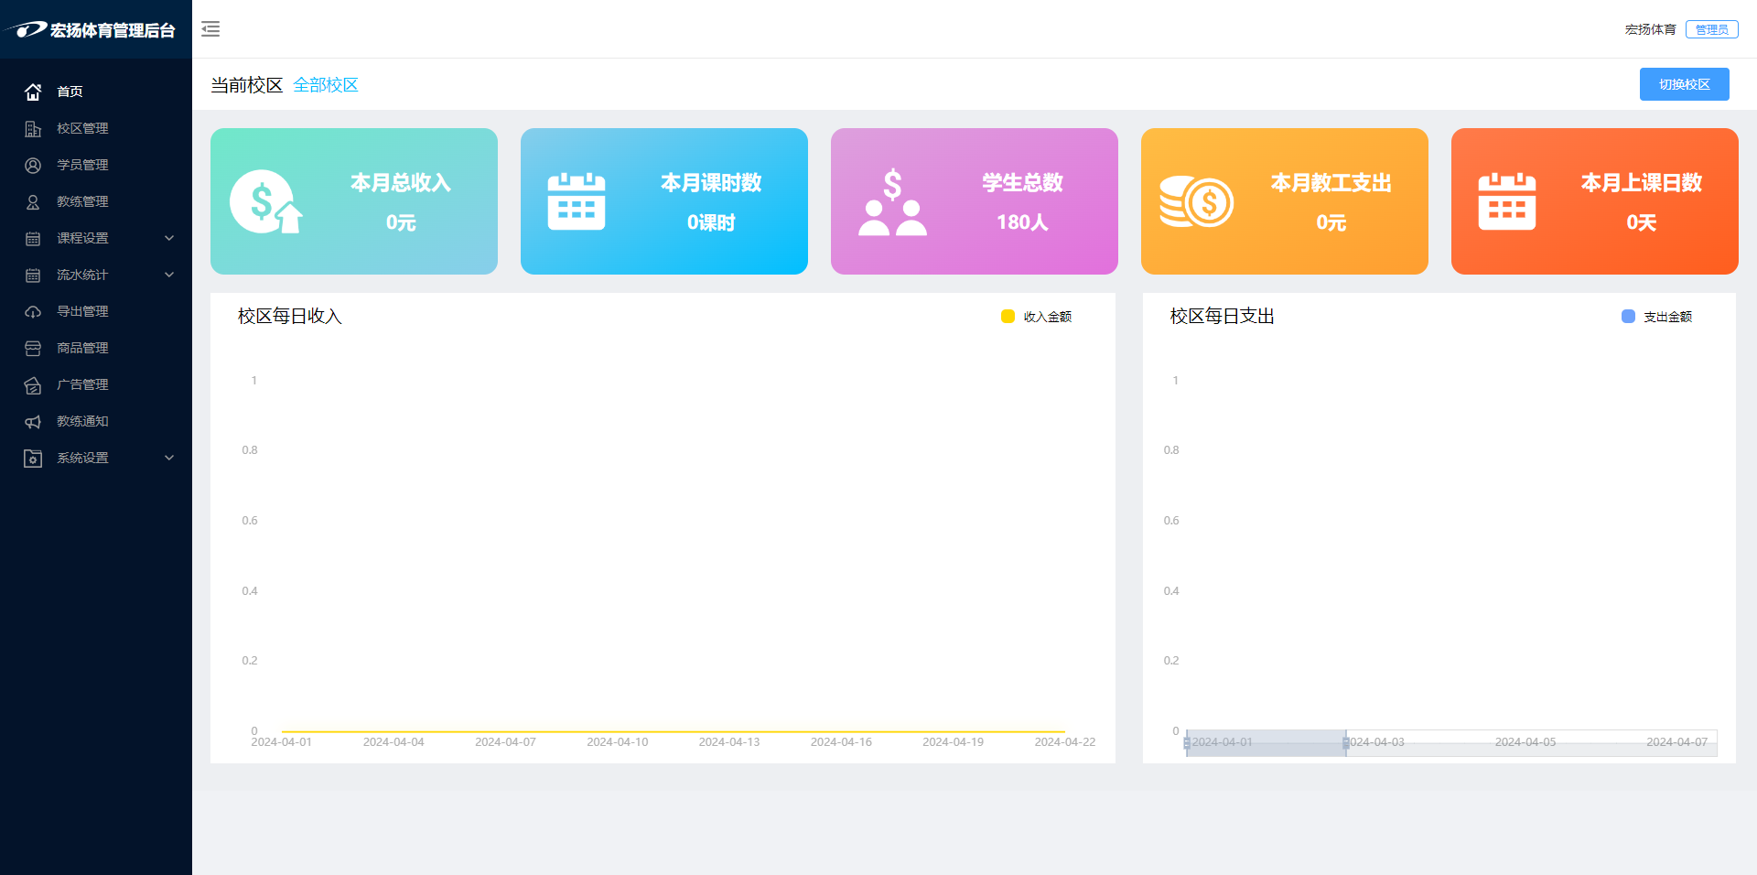This screenshot has height=875, width=1757.
Task: Open the 导出管理 menu item
Action: click(96, 311)
